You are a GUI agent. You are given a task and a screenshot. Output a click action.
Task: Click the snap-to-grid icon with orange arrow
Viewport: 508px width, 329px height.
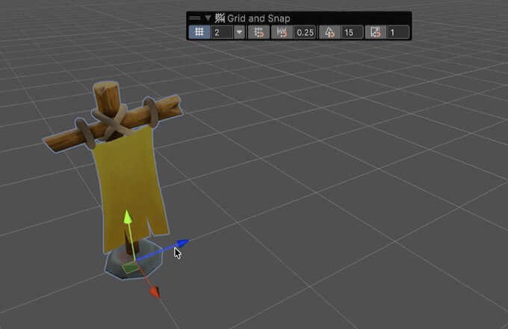point(258,32)
